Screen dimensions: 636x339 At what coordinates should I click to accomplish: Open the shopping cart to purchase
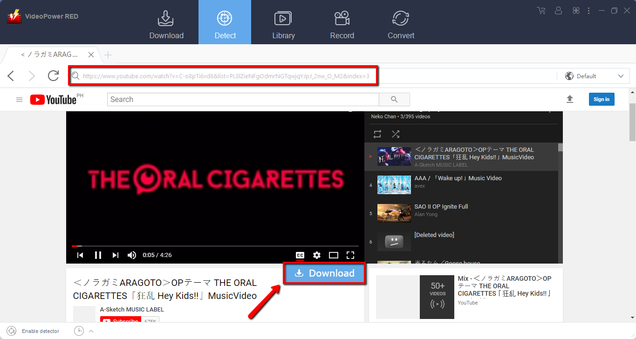point(540,10)
